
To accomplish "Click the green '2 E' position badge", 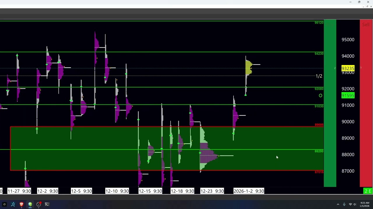I will point(368,191).
